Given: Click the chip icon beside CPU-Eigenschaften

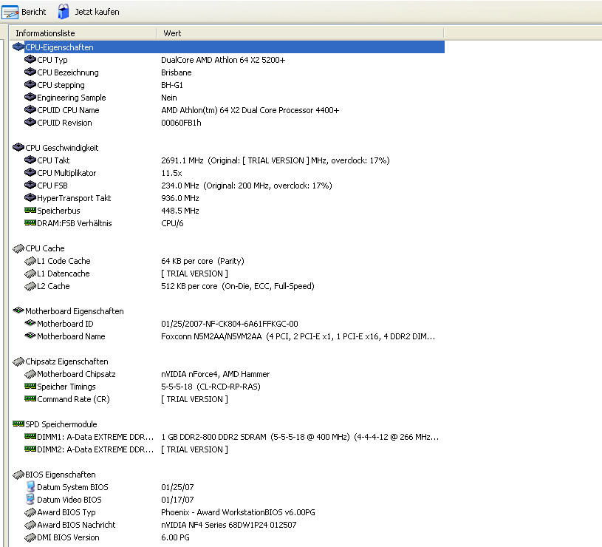Looking at the screenshot, I should click(x=18, y=47).
